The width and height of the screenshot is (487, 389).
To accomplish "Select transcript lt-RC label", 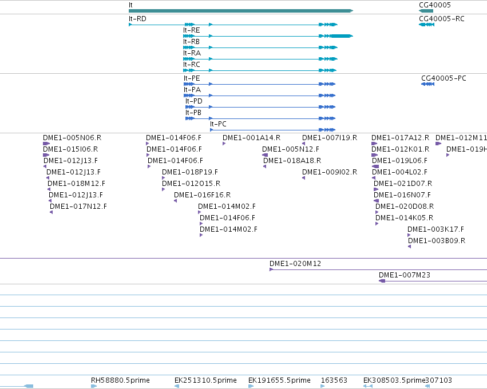I will [x=191, y=65].
